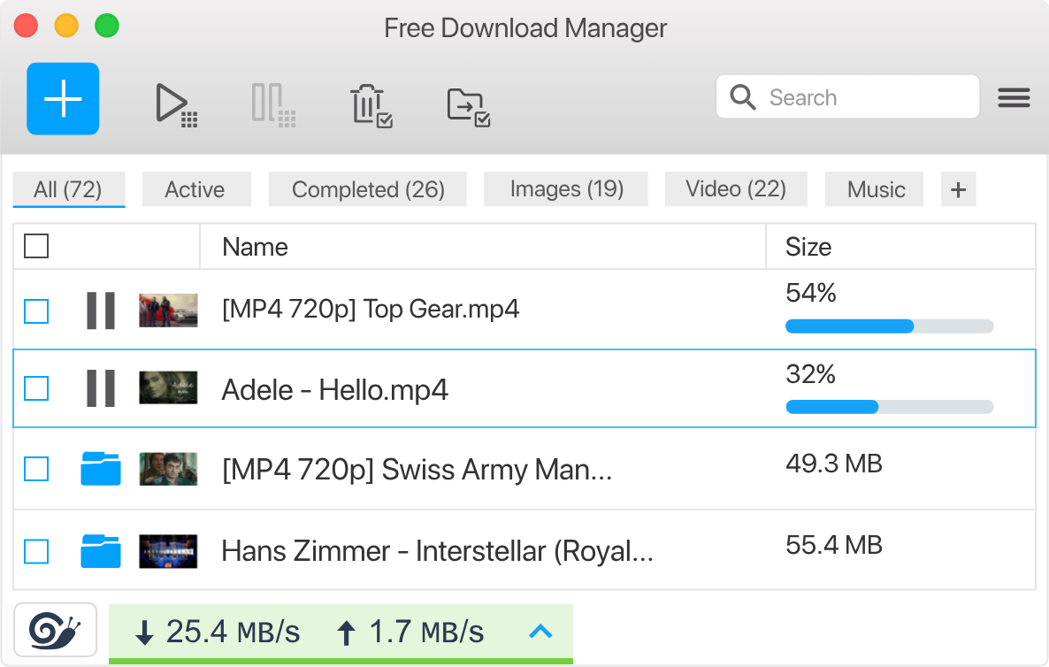Click the Top Gear 54% progress bar
The width and height of the screenshot is (1049, 667).
[x=889, y=326]
